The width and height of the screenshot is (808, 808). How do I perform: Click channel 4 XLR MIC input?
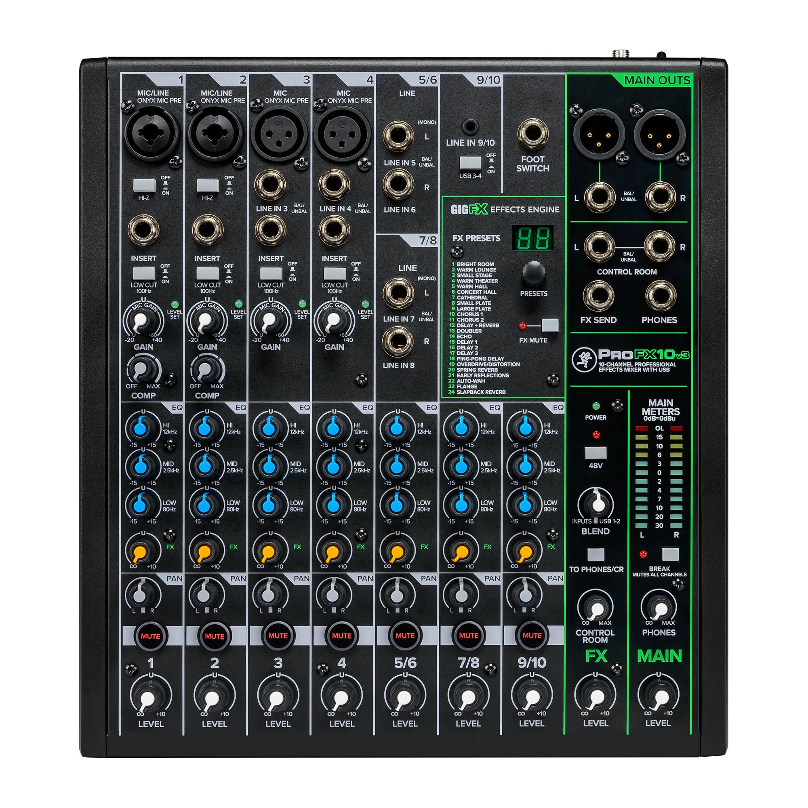343,133
